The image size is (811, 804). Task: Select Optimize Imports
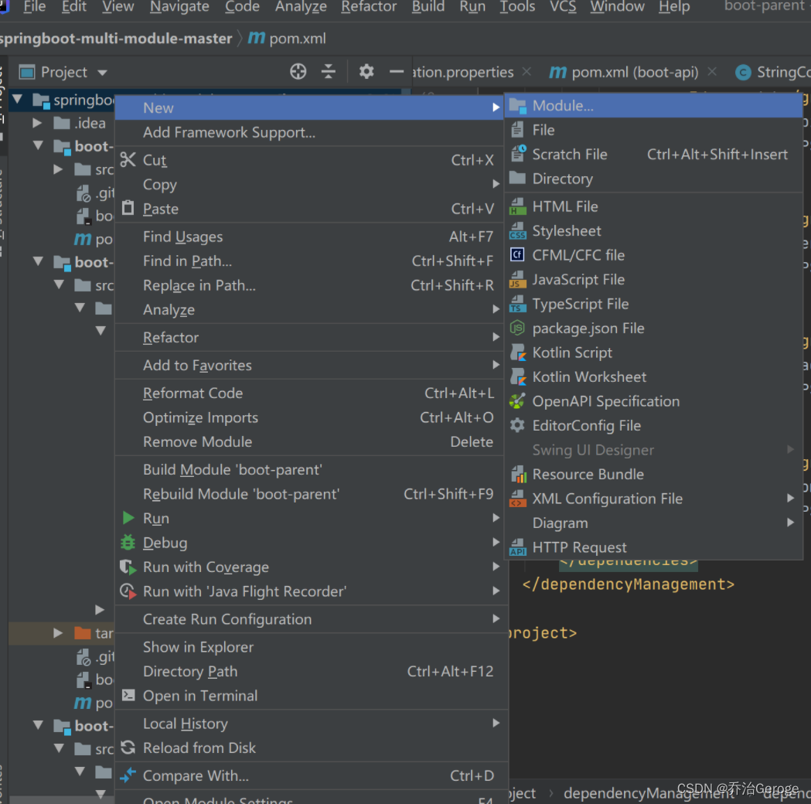(308, 417)
